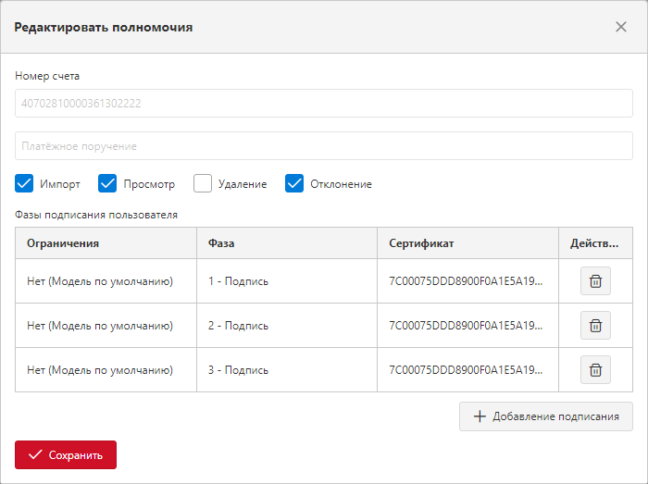Screen dimensions: 648x484
Task: Click the restriction cell of 1 - Подпись row
Action: [106, 281]
